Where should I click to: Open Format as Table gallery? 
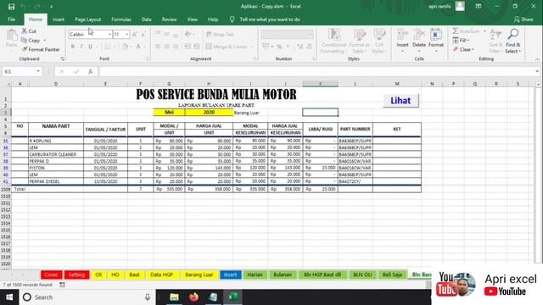tap(360, 42)
